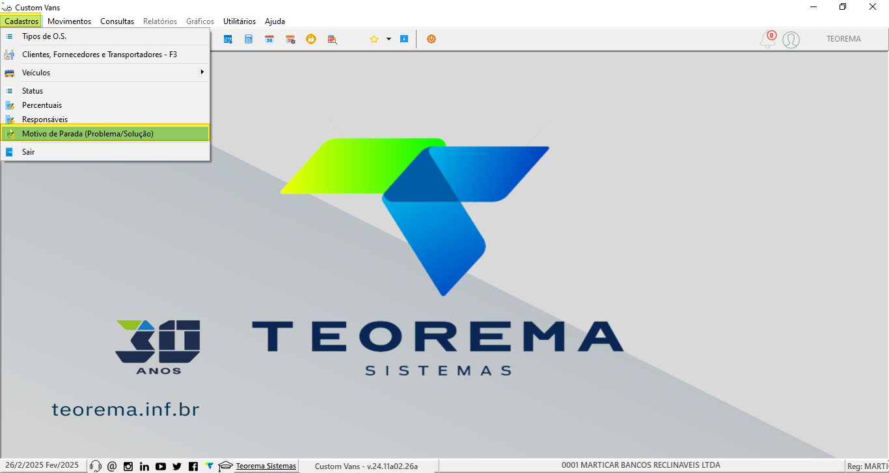Click the LinkedIn icon in status bar
The width and height of the screenshot is (889, 473).
(x=144, y=466)
